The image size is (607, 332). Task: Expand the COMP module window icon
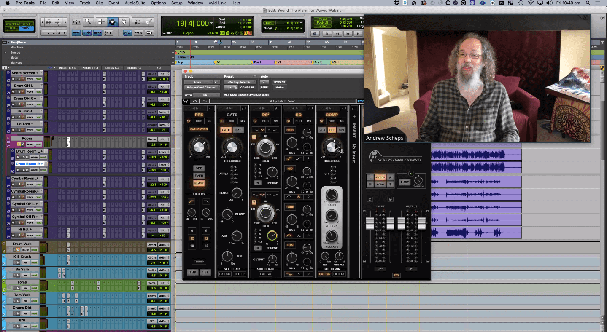tap(344, 109)
